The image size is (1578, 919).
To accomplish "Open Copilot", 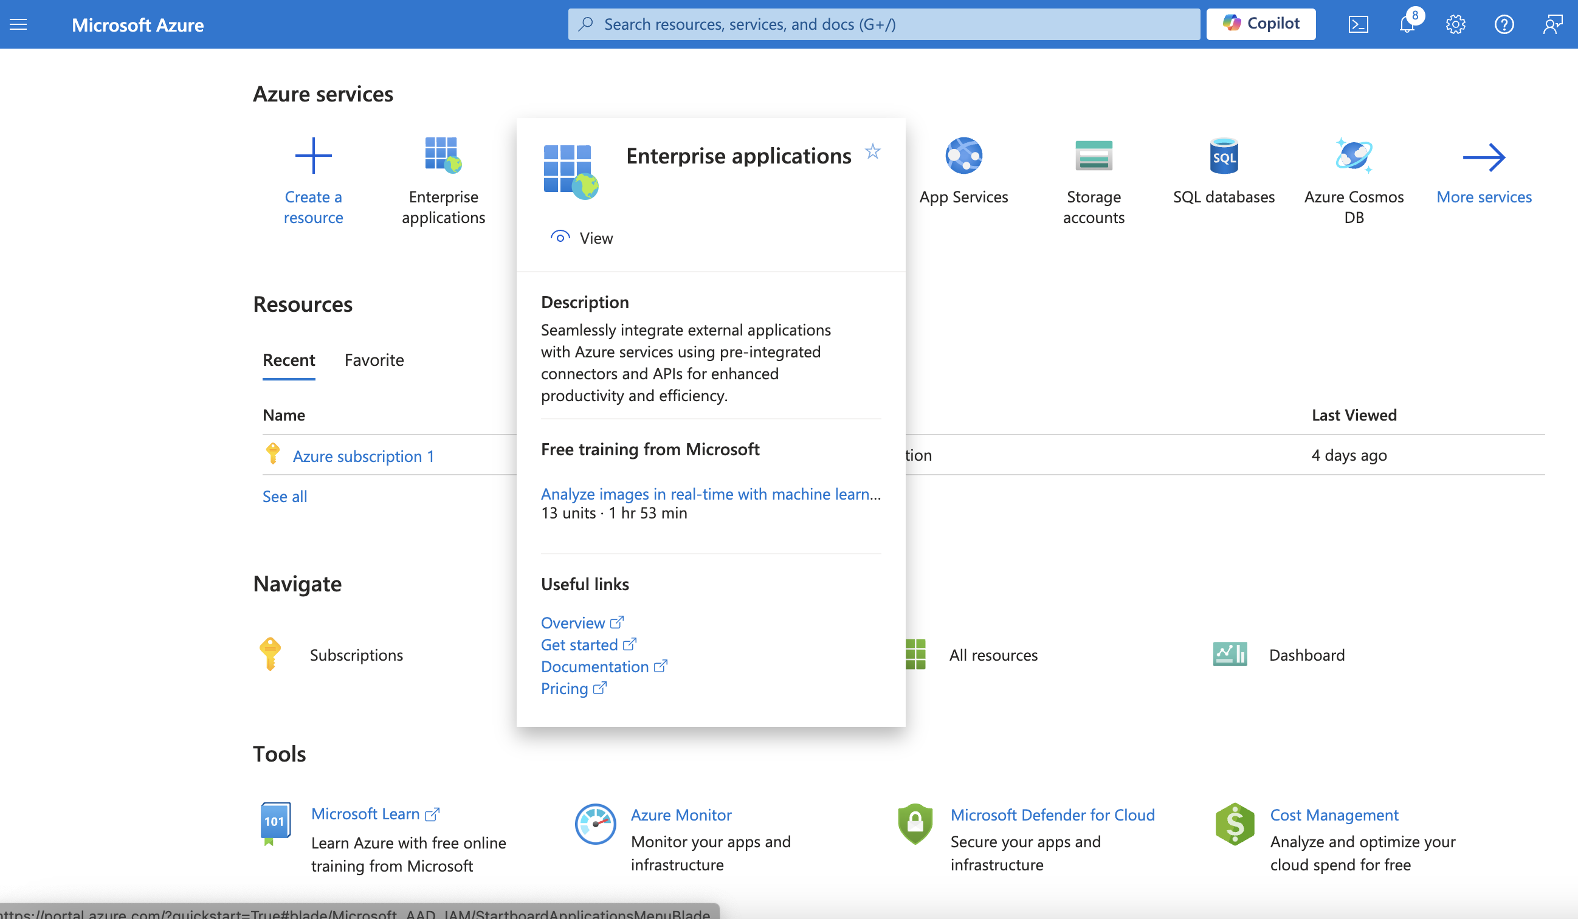I will point(1261,24).
